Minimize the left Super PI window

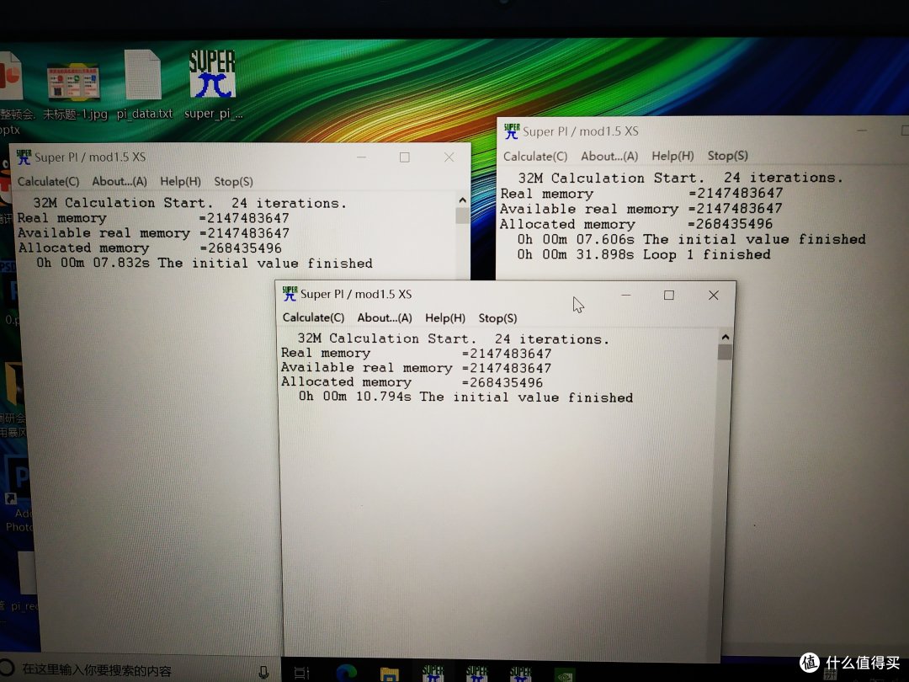coord(361,157)
